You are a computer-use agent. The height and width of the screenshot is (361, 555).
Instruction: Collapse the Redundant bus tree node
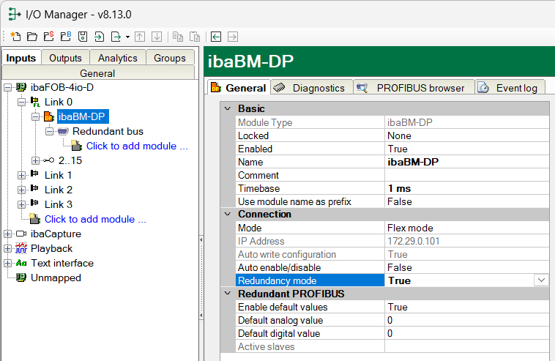(50, 132)
